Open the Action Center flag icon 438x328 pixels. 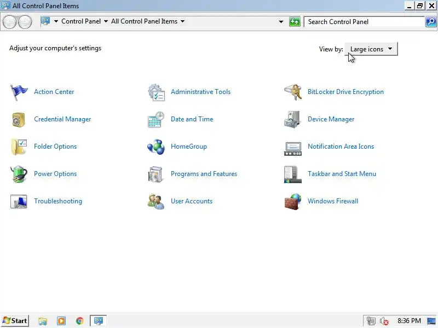click(19, 92)
